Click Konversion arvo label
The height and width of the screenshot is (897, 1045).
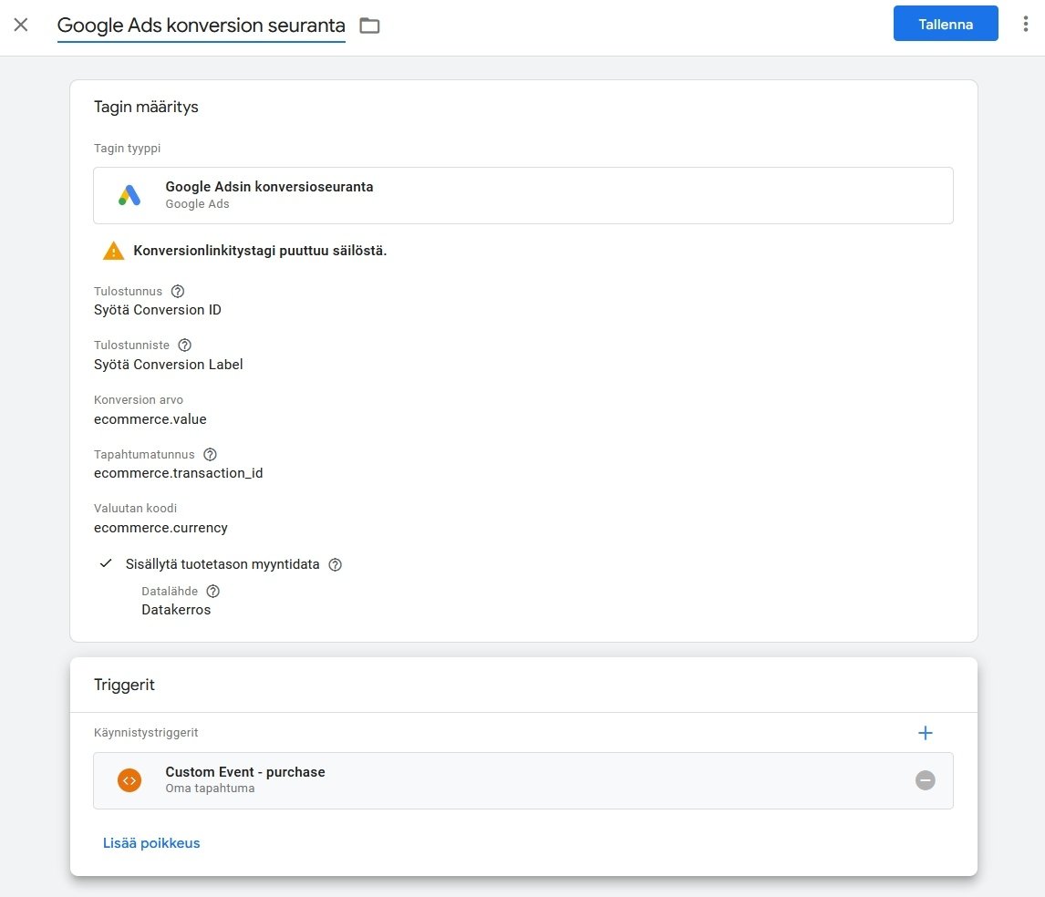(139, 400)
